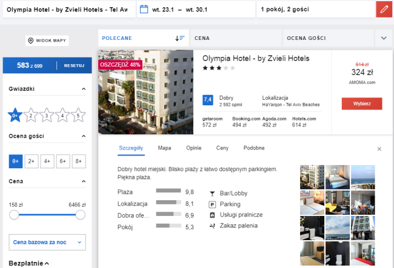Select the 5-star rating filter
The image size is (394, 268).
[x=78, y=115]
